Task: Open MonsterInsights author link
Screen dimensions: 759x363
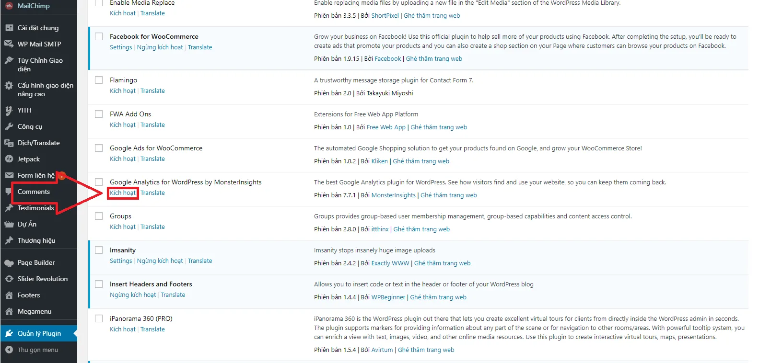Action: (x=394, y=195)
